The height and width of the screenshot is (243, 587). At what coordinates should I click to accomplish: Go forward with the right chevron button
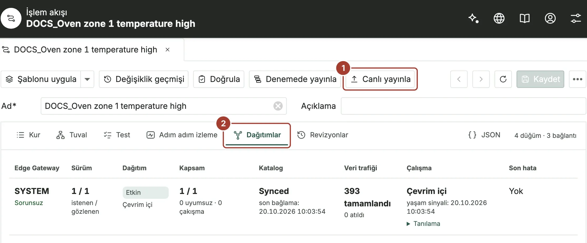tap(481, 79)
